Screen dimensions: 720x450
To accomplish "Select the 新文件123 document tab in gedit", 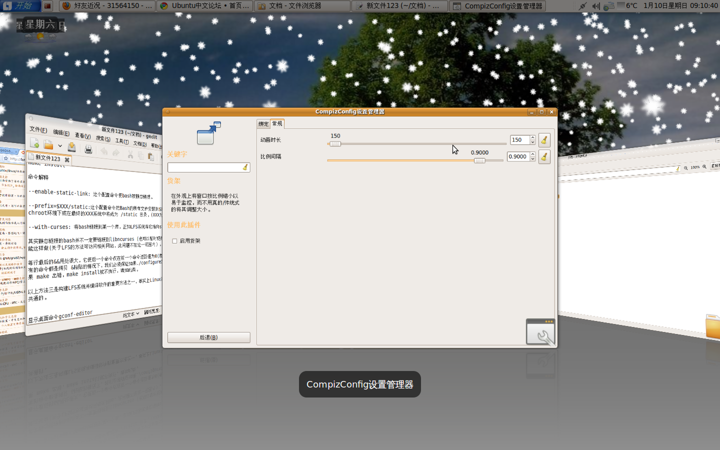I will (48, 158).
